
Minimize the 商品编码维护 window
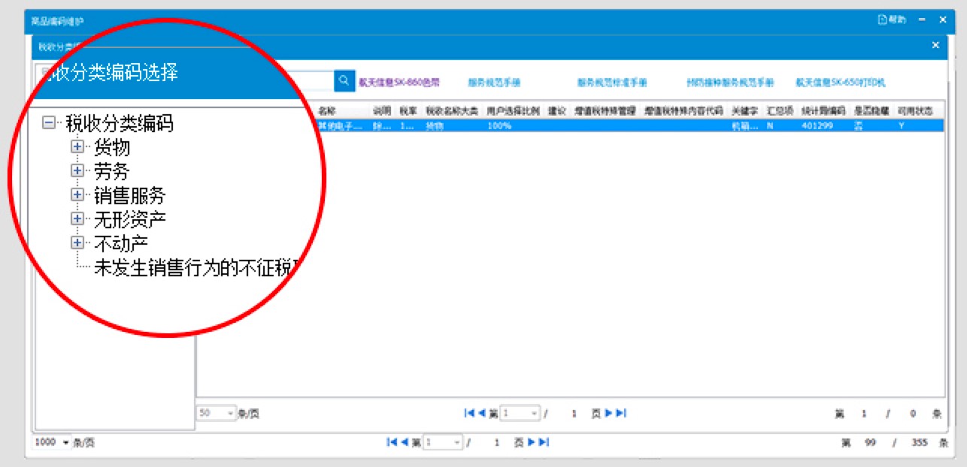(922, 20)
